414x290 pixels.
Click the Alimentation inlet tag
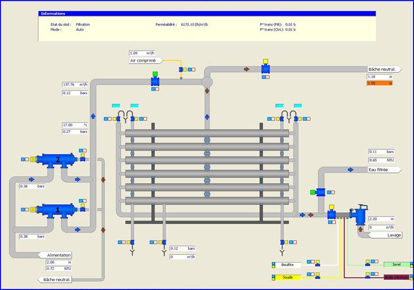click(x=55, y=255)
